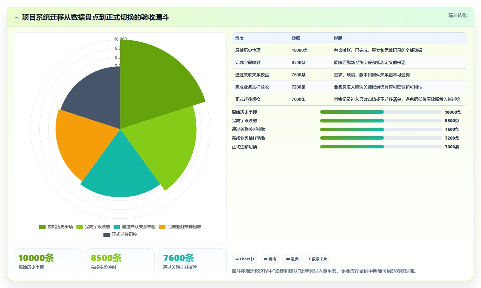Toggle 完成业务抽样验收 legend color box
Image resolution: width=481 pixels, height=288 pixels.
162,227
